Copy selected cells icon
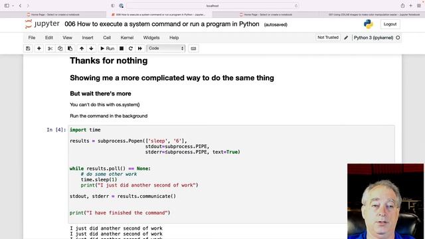 (60, 48)
